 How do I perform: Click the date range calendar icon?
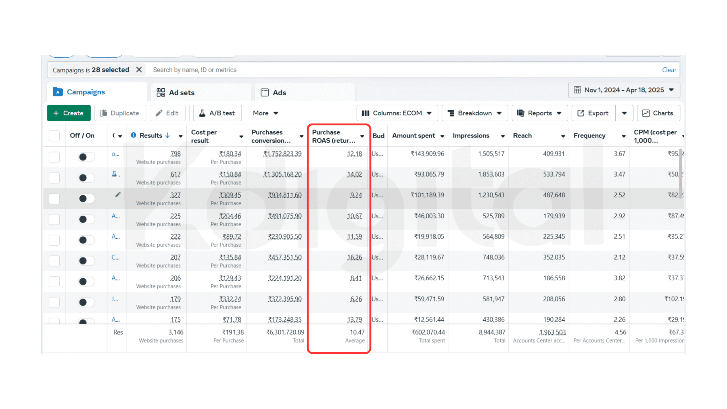coord(577,90)
